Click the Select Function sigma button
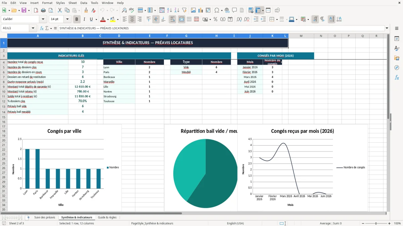 click(47, 28)
